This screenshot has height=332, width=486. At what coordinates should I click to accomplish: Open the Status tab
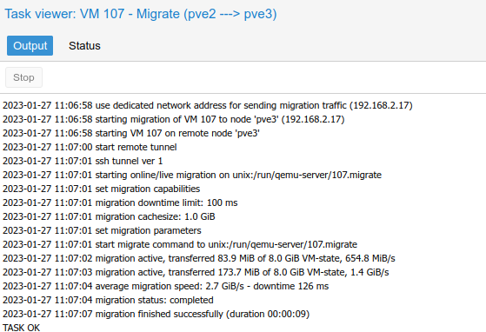pos(84,46)
